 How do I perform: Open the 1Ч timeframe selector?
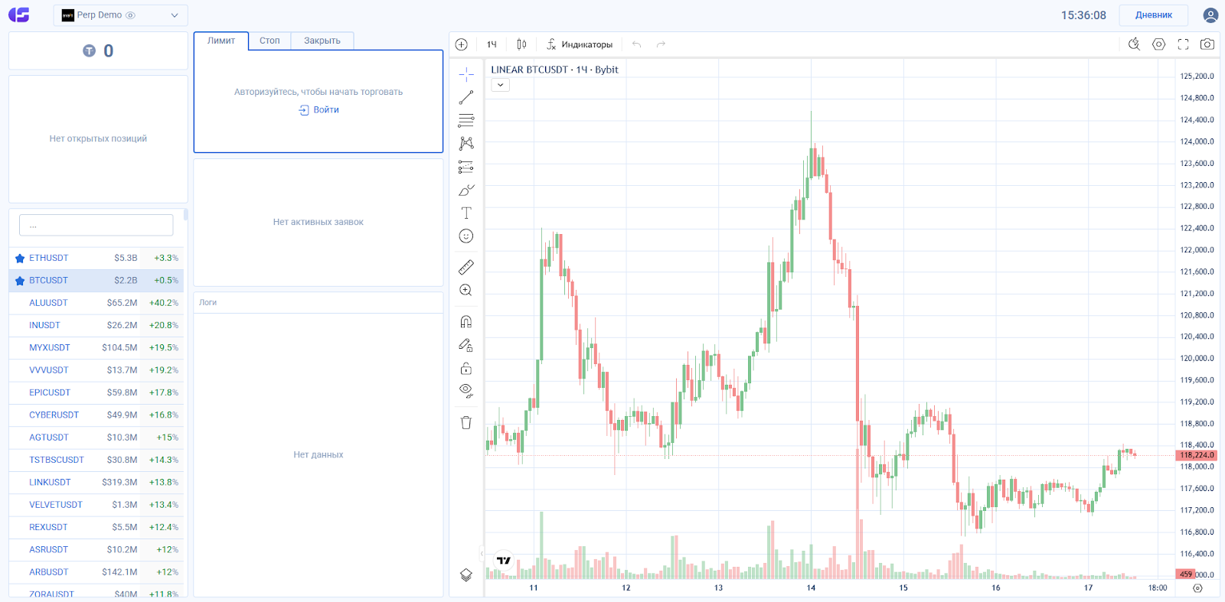coord(492,44)
